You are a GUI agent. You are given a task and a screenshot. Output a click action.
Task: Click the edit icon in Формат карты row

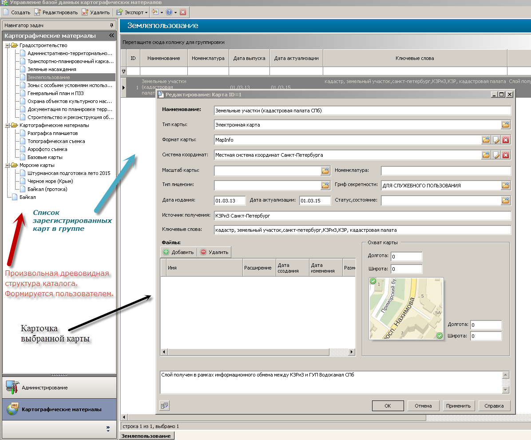[496, 140]
